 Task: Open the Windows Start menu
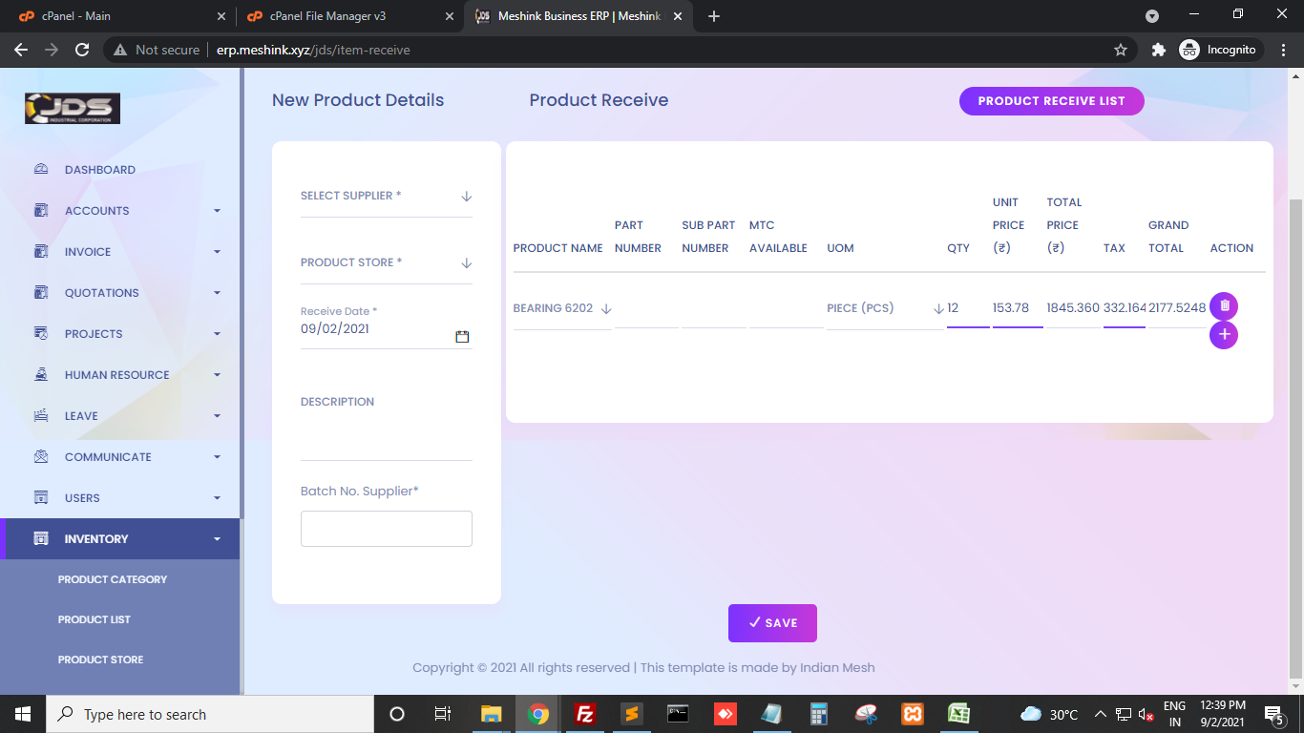(x=23, y=714)
